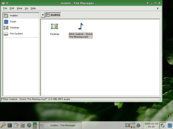Click the moblin - File Manager taskbar button
The image size is (173, 129).
point(61,125)
